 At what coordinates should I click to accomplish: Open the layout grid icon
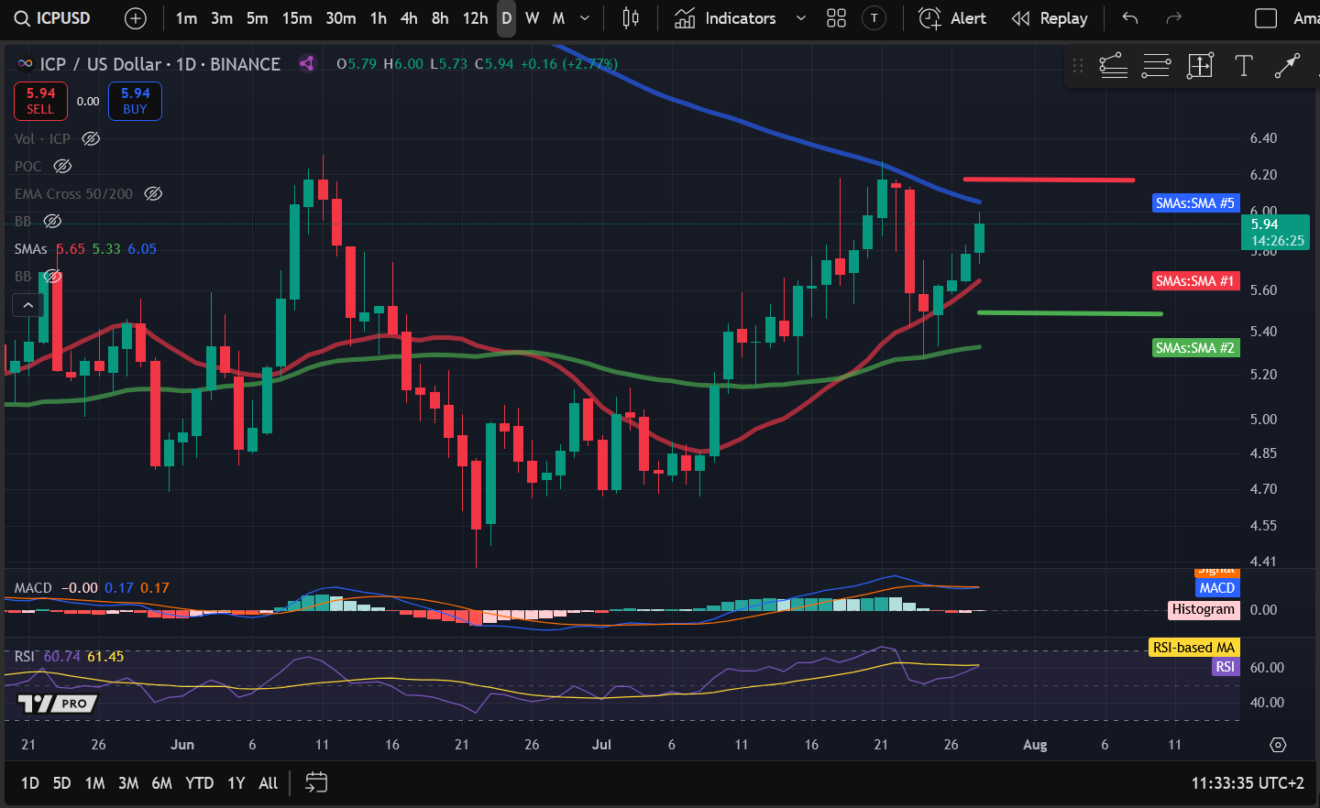[836, 18]
